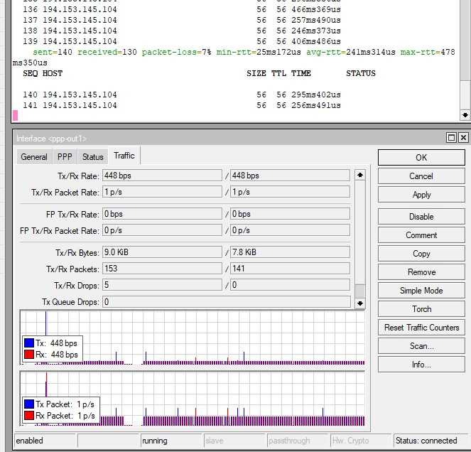Image resolution: width=471 pixels, height=452 pixels.
Task: Copy the interface configuration
Action: pyautogui.click(x=421, y=254)
